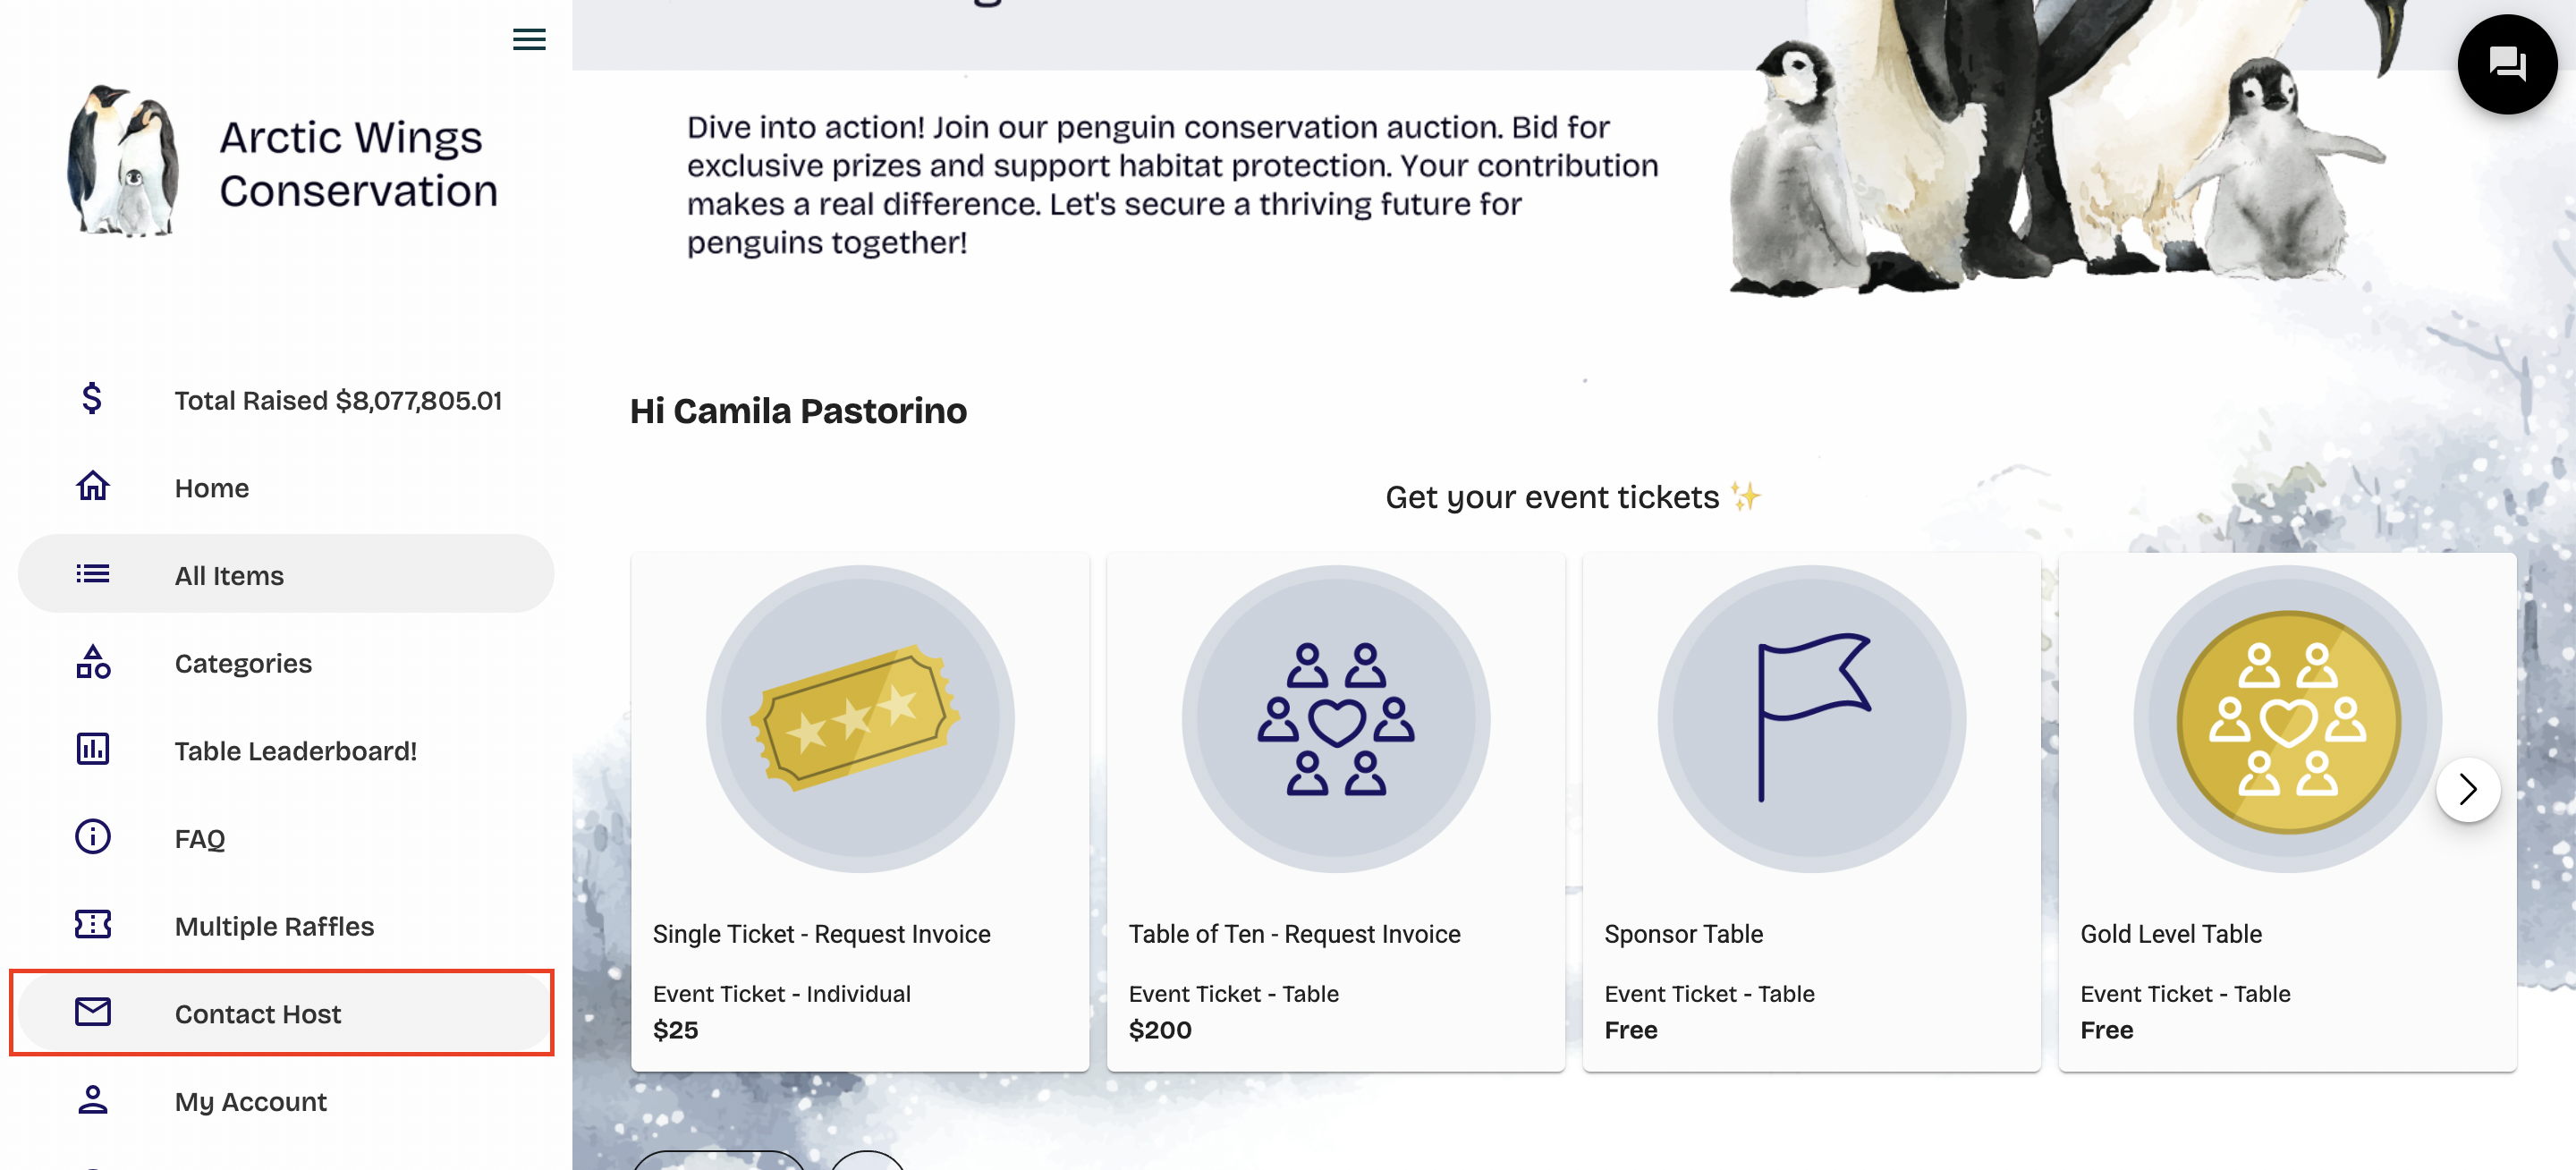Click the My Account person icon
Image resolution: width=2576 pixels, height=1170 pixels.
pos(93,1100)
